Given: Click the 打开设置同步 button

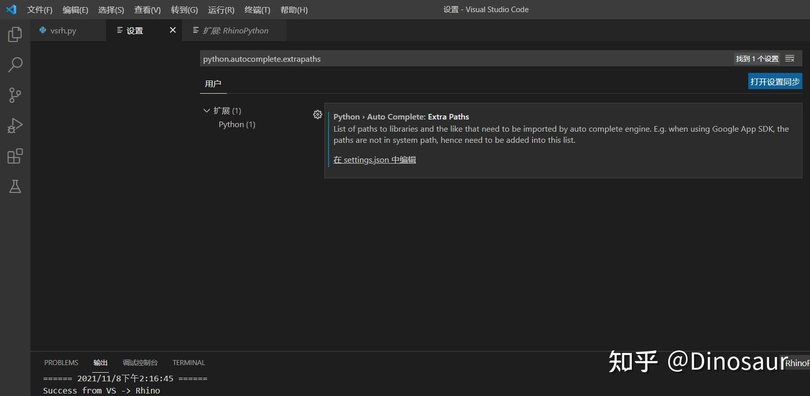Looking at the screenshot, I should pos(775,81).
